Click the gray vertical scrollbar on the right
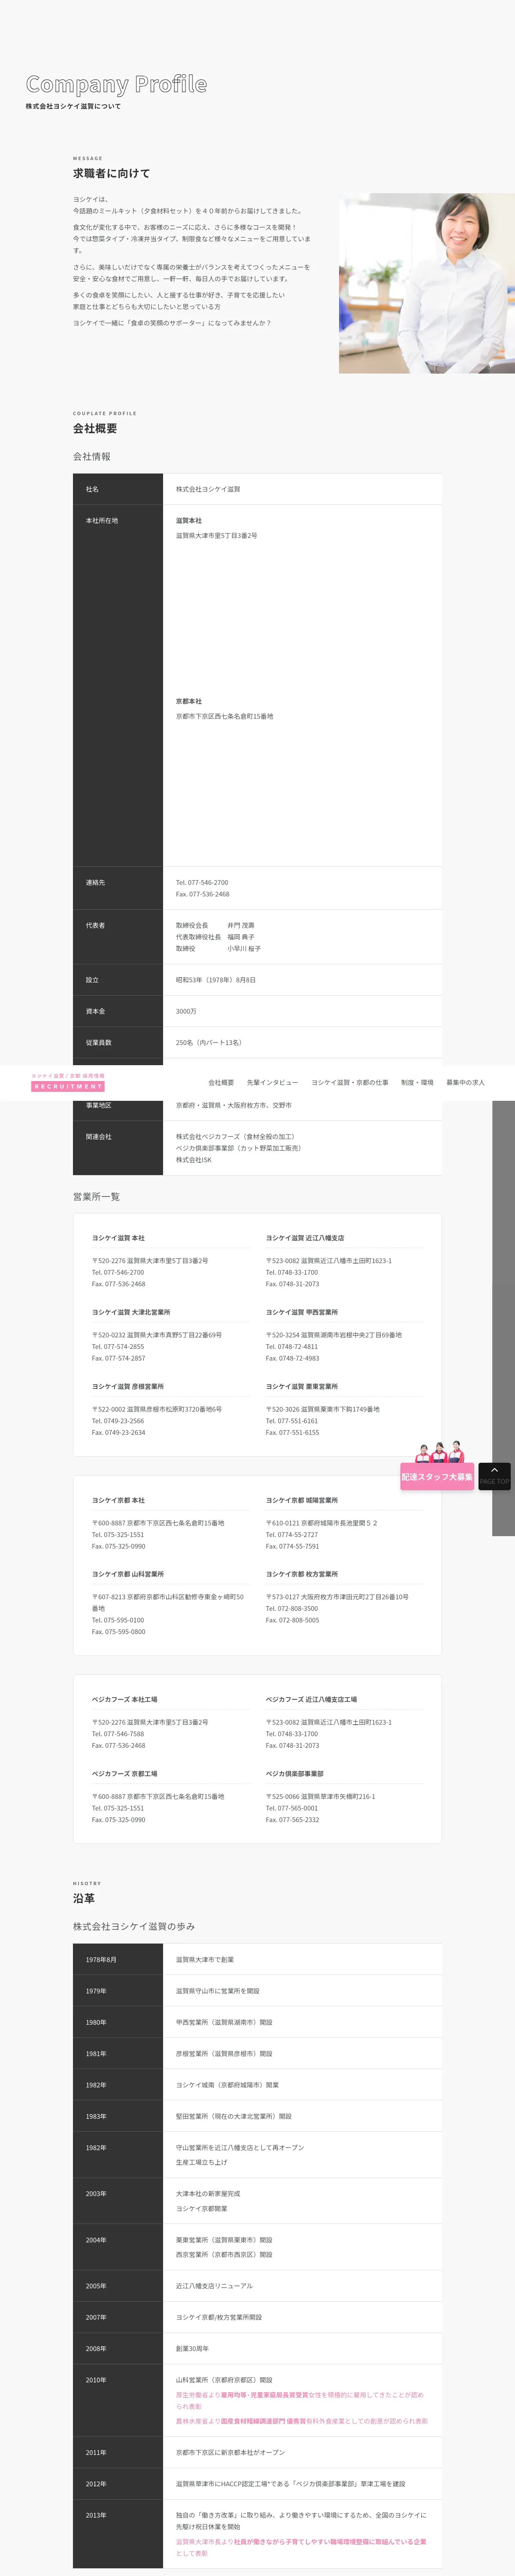 (503, 1318)
